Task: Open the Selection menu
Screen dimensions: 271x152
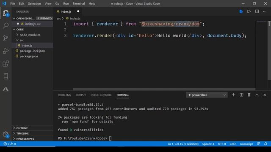Action: (x=34, y=3)
